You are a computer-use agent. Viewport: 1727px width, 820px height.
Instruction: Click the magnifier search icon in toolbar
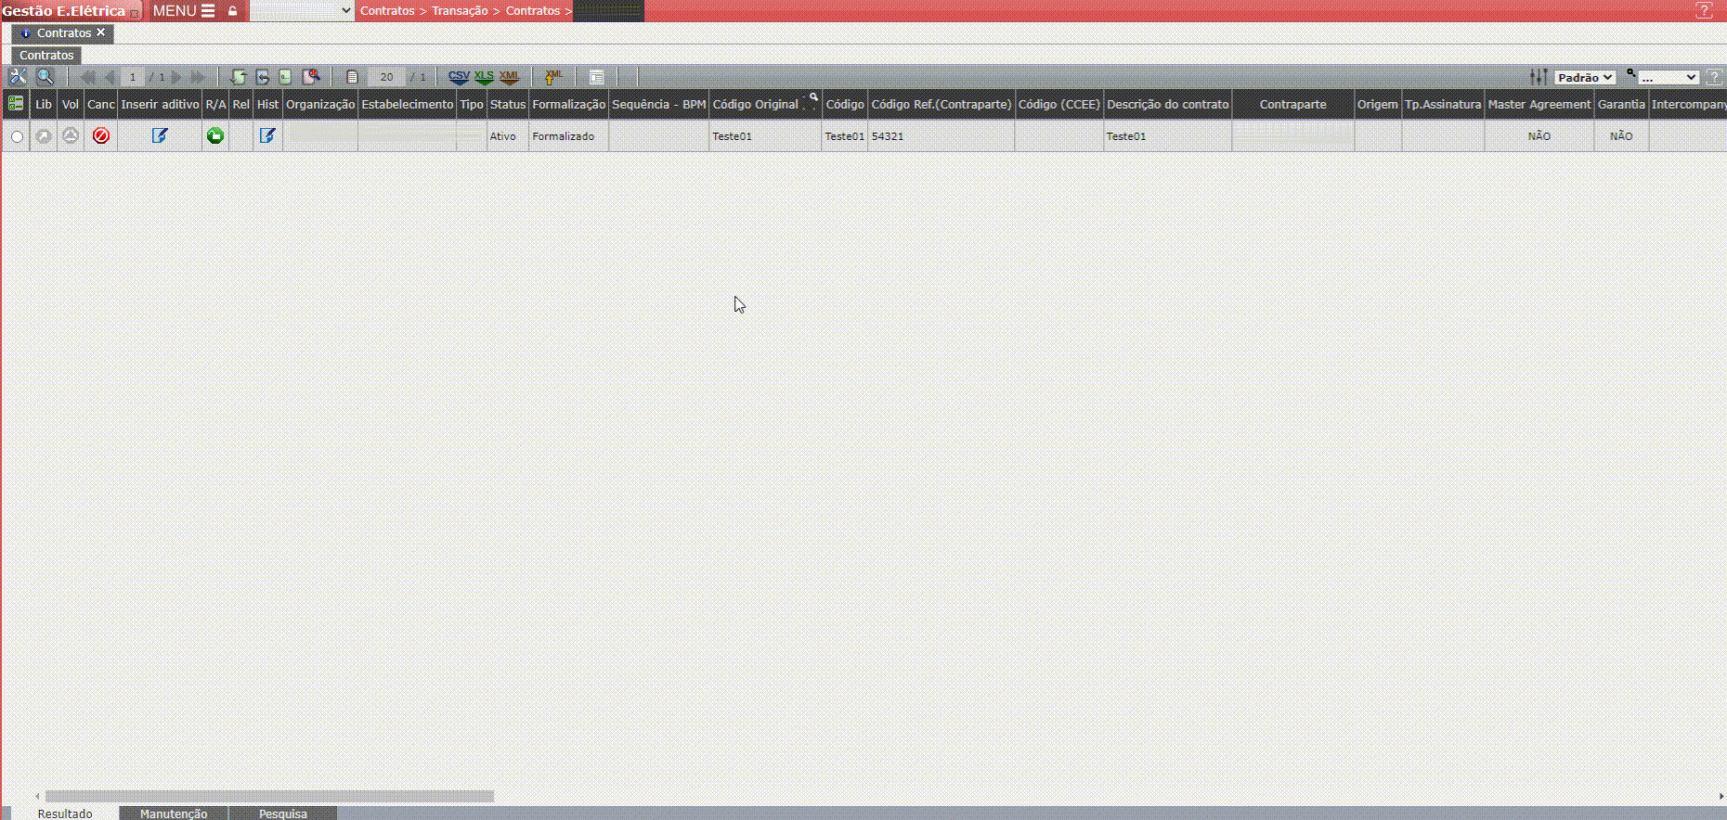[45, 77]
